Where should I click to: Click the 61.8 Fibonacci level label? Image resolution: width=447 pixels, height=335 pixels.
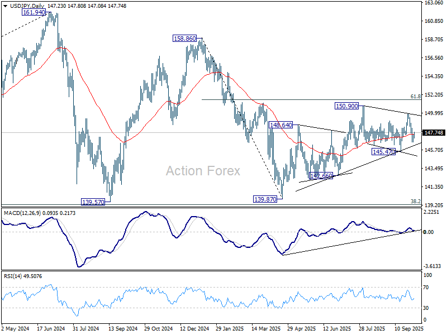pyautogui.click(x=415, y=97)
